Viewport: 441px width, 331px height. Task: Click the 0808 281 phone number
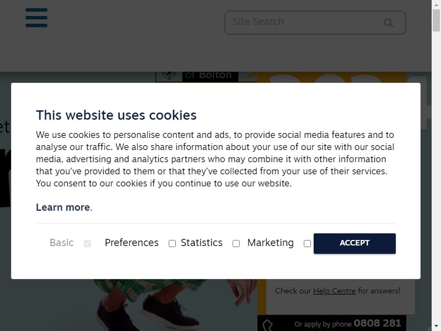pos(377,323)
